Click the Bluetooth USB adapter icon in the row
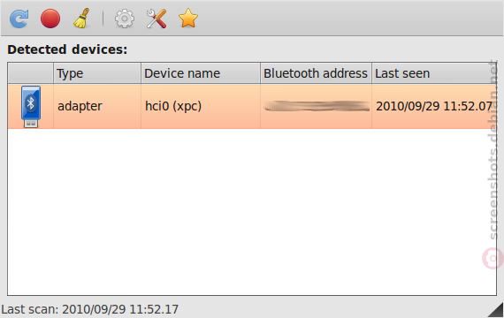This screenshot has width=504, height=318. click(31, 107)
